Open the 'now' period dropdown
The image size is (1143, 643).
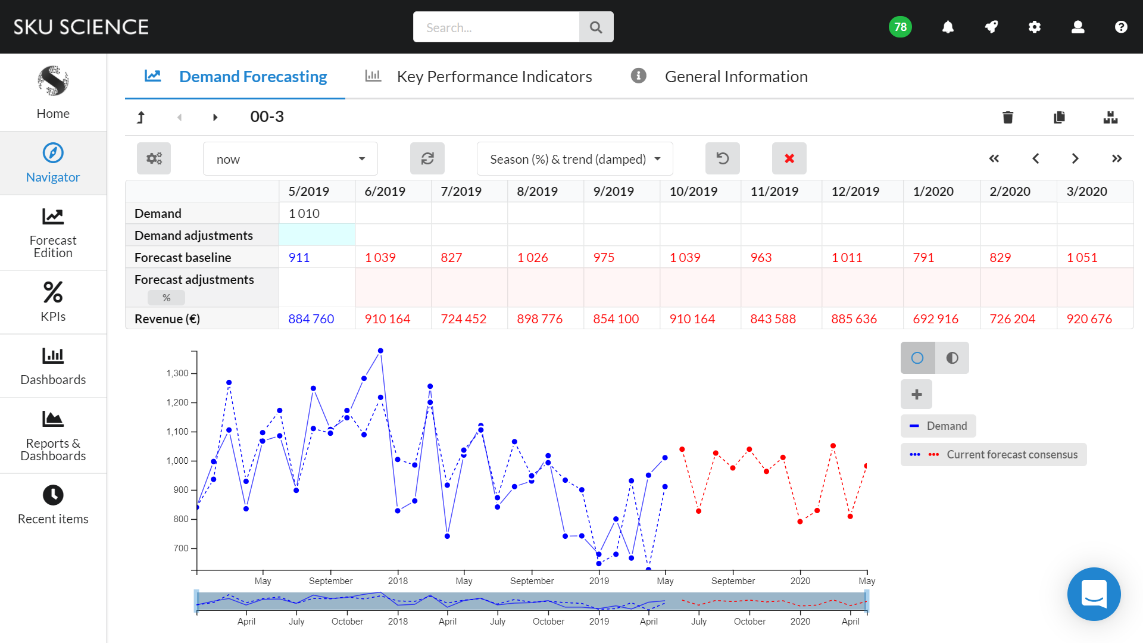[x=290, y=158]
